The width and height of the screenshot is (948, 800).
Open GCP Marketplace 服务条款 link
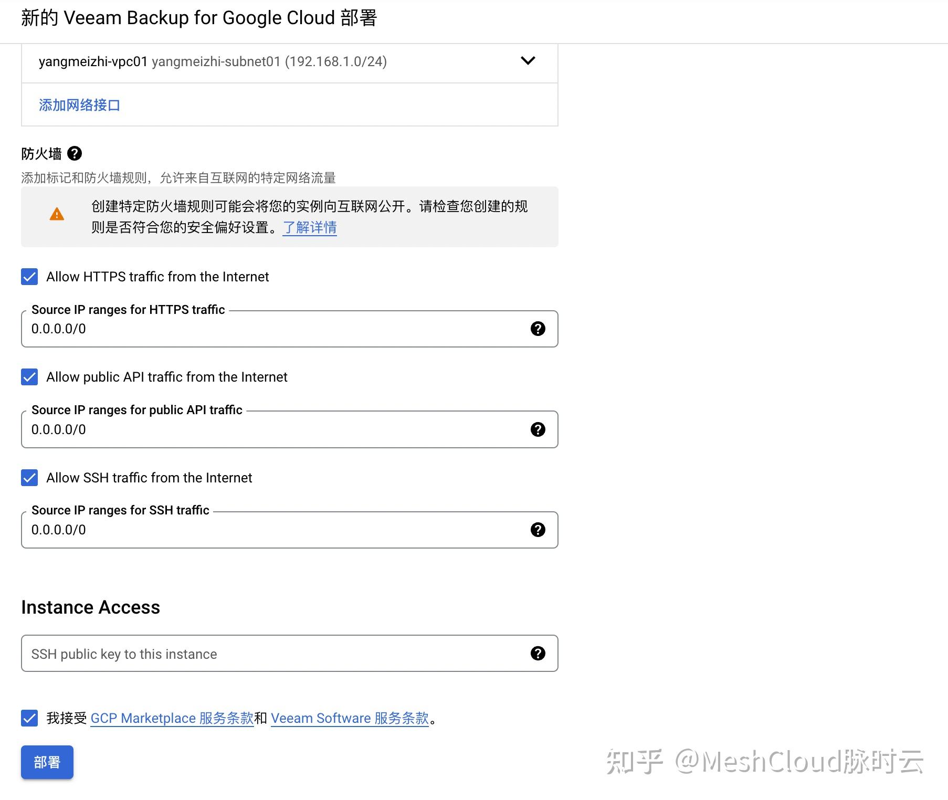click(x=172, y=718)
